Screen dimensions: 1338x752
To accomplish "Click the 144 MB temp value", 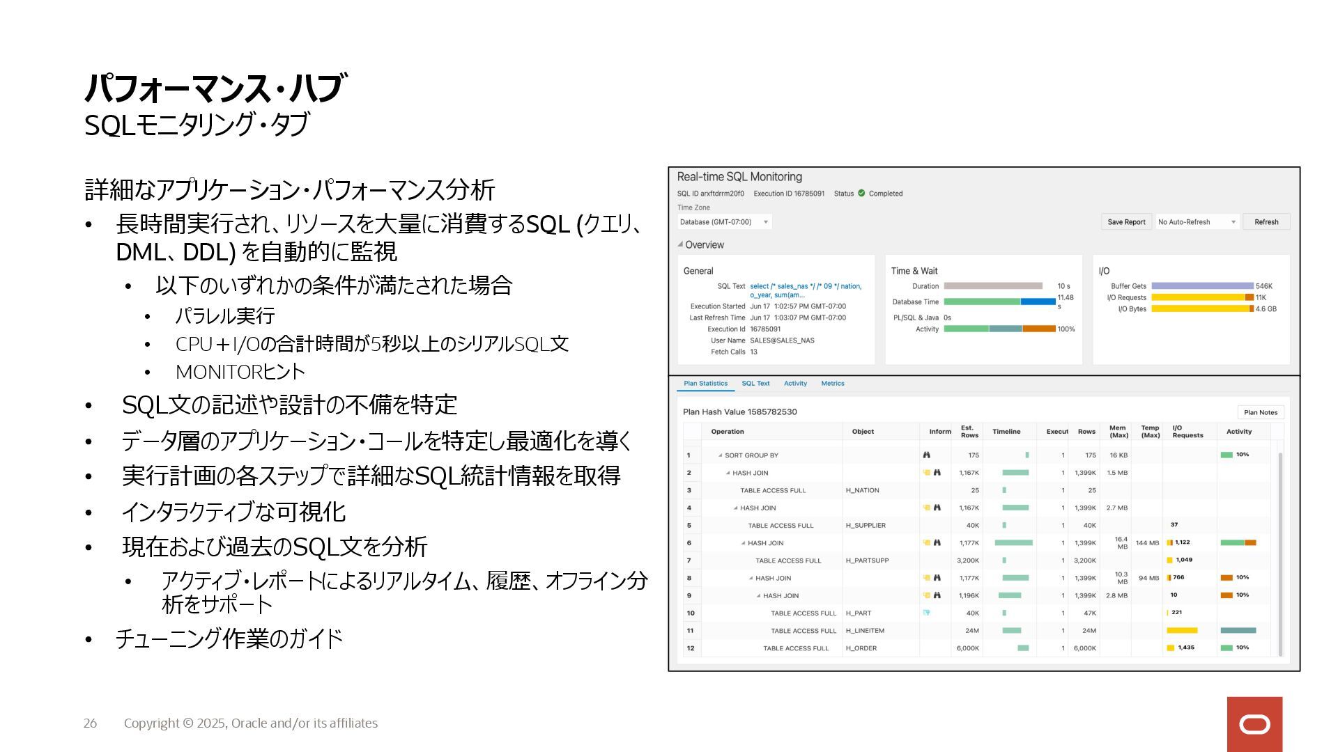I will coord(1147,543).
